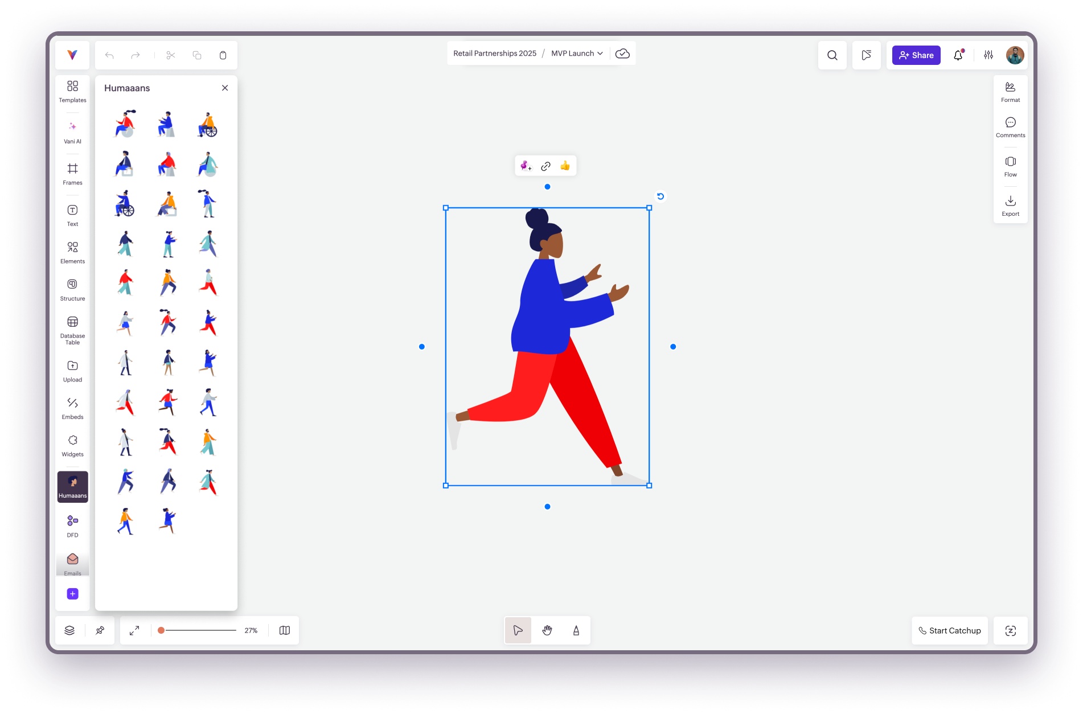Toggle the pin icon in bottom bar
Image resolution: width=1083 pixels, height=714 pixels.
click(100, 630)
